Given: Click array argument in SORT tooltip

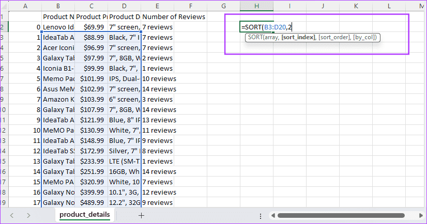Looking at the screenshot, I should (x=271, y=37).
